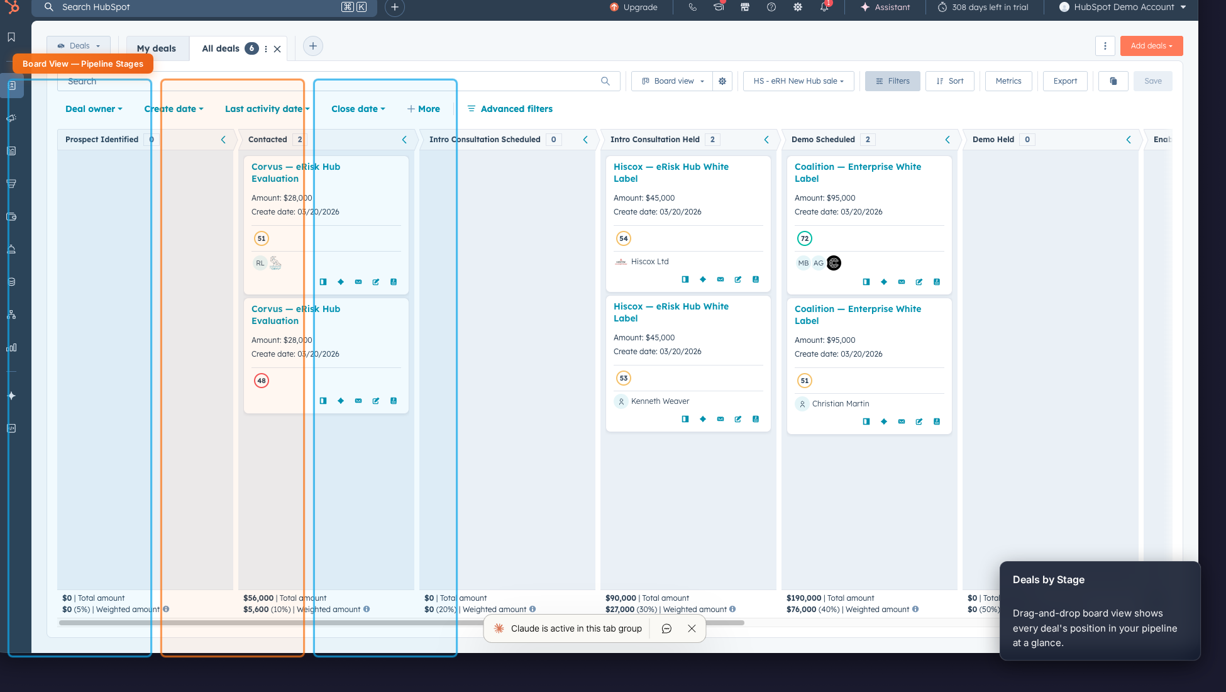Open the Data Management database icon in sidebar

tap(11, 282)
